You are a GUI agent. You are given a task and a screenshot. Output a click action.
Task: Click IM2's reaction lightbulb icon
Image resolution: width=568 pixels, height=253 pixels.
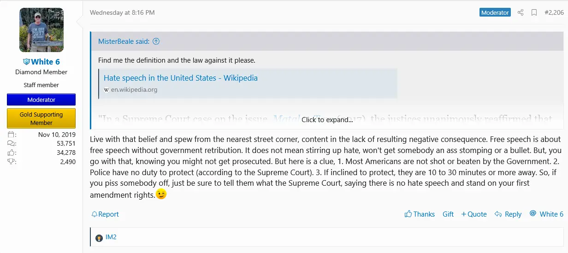click(99, 238)
